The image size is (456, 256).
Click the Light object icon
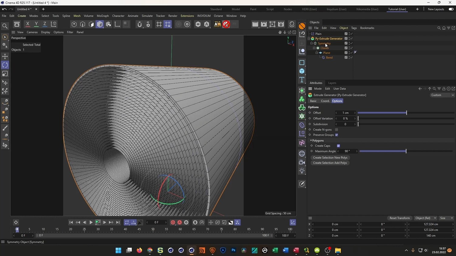click(x=302, y=171)
